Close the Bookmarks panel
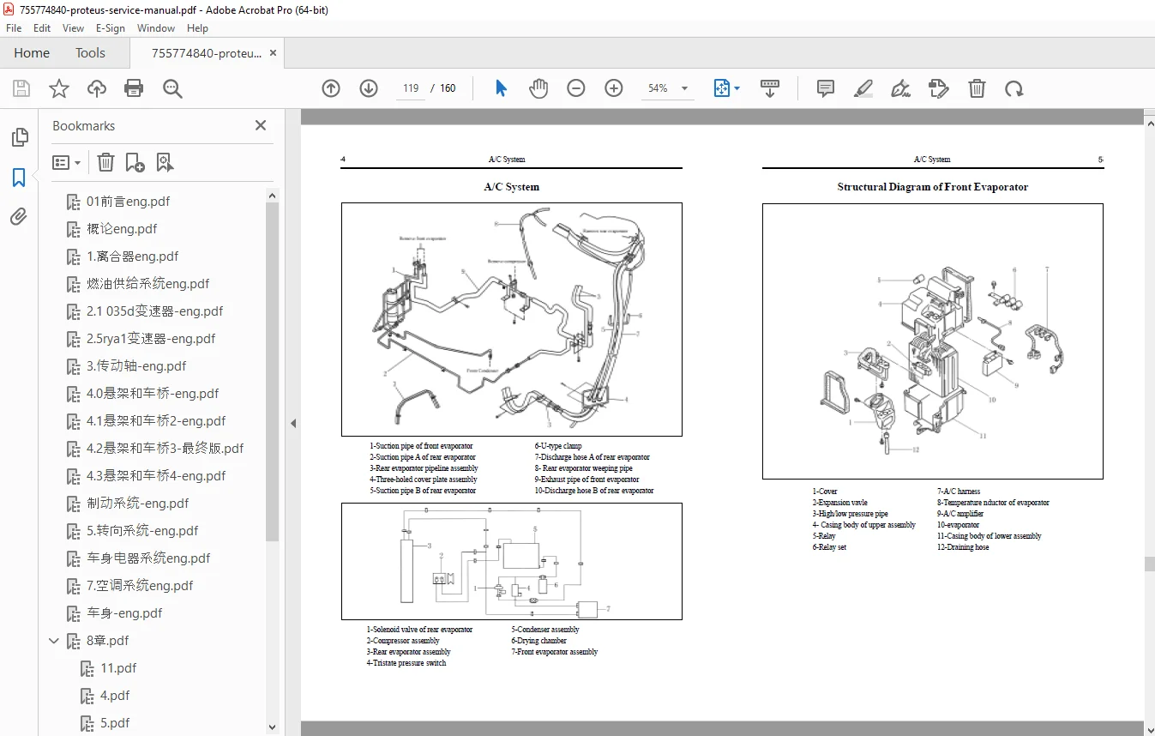Viewport: 1155px width, 736px height. tap(261, 125)
